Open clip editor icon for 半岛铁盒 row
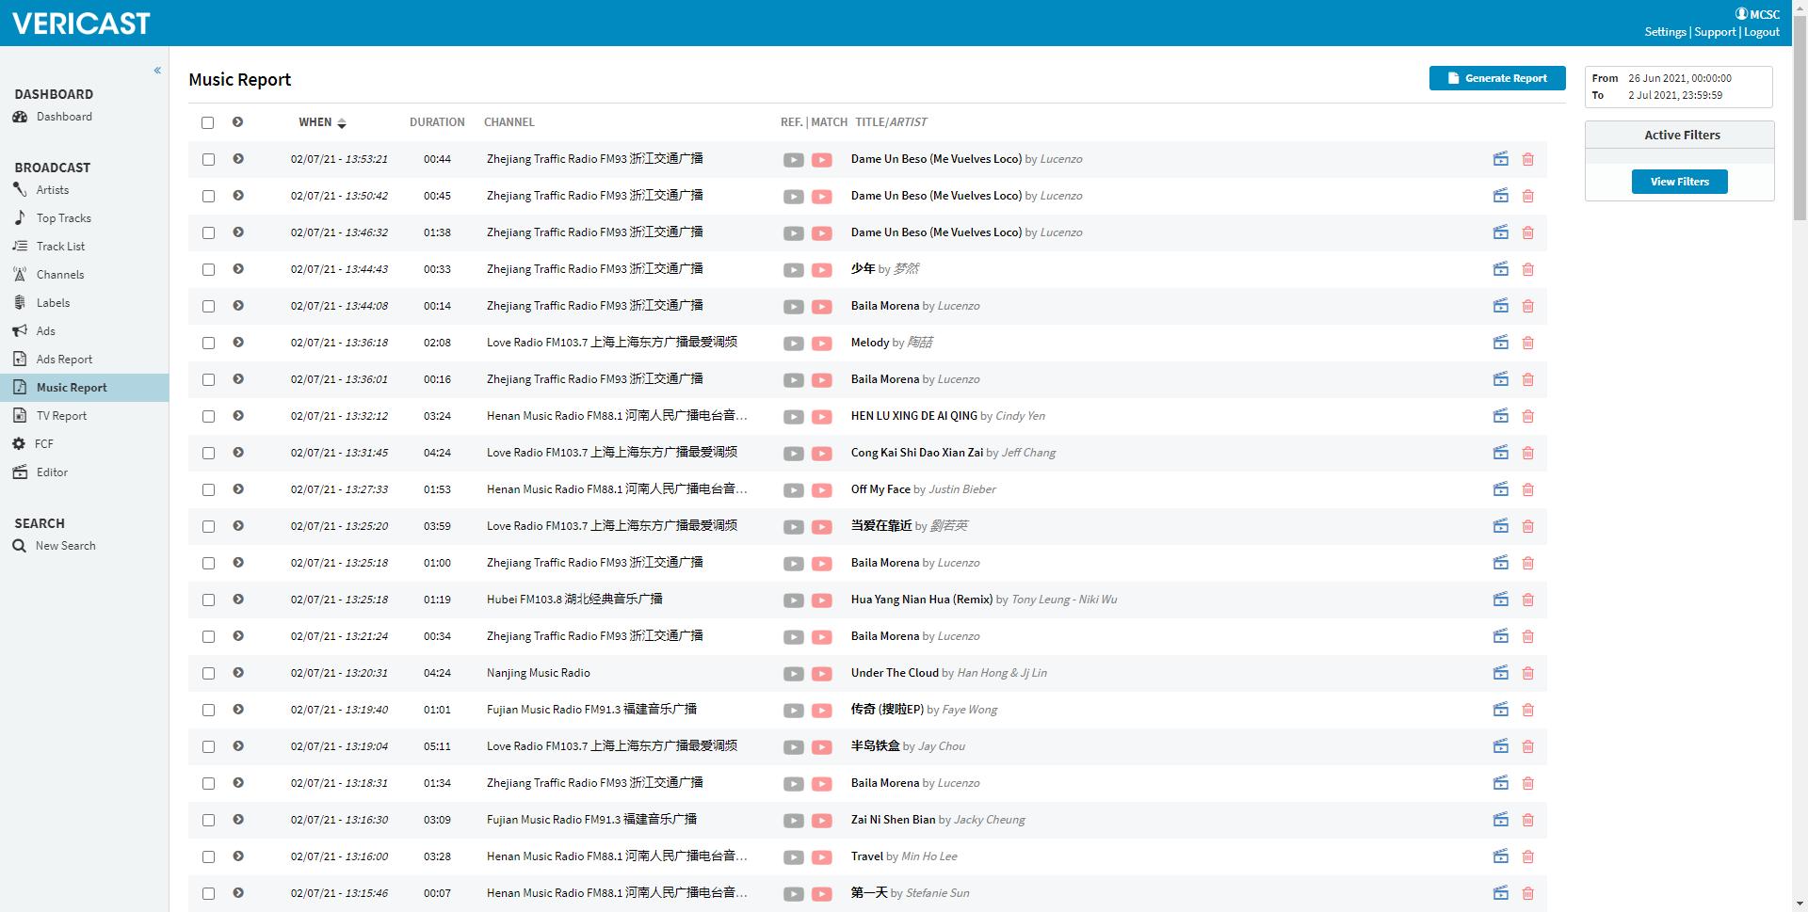1808x912 pixels. (x=1501, y=746)
